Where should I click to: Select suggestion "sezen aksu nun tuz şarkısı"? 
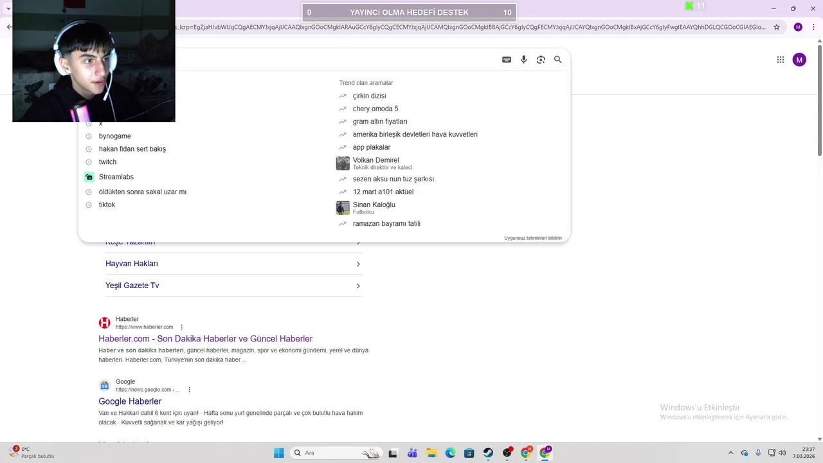393,179
